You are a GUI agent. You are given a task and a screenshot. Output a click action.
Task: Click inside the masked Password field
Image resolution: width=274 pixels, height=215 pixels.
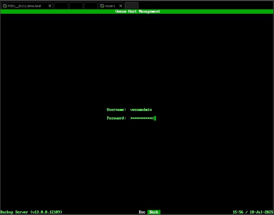[x=142, y=118]
